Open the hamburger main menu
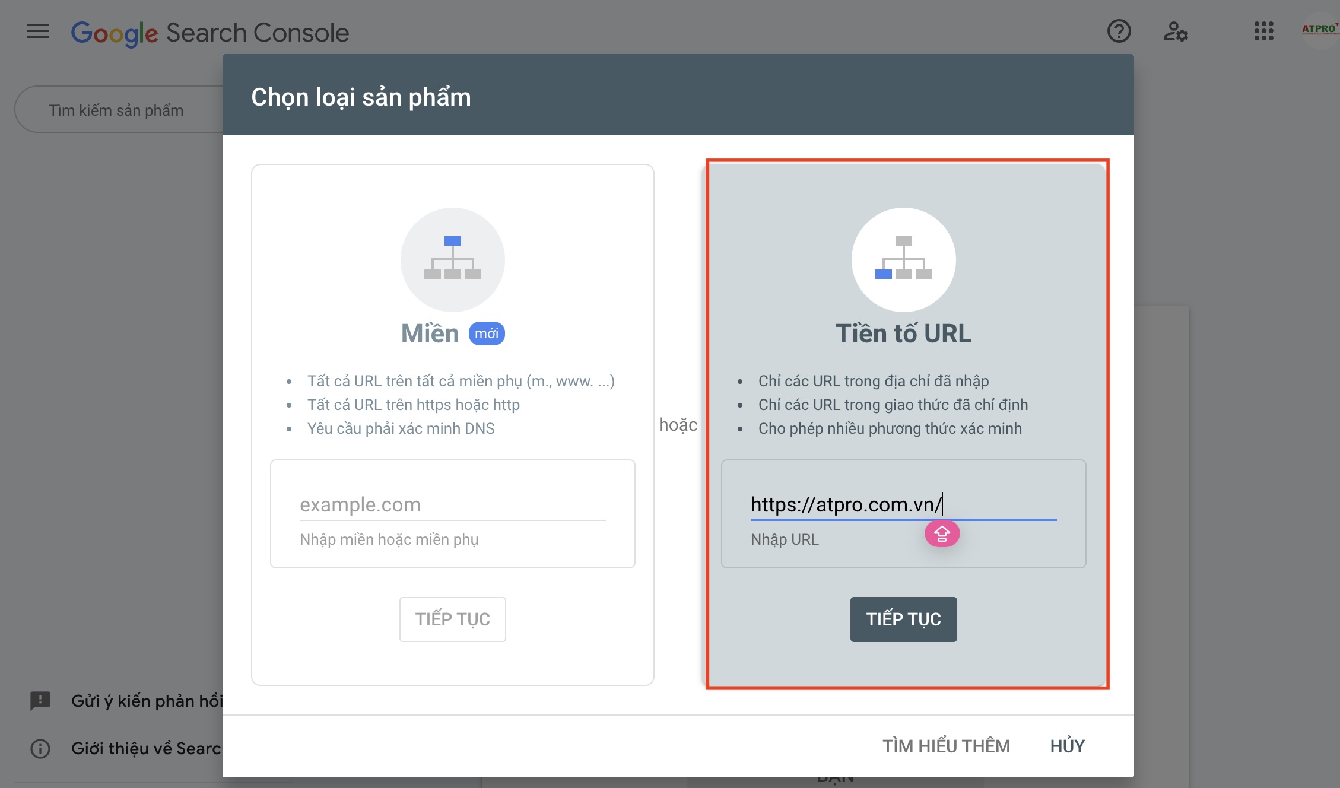The height and width of the screenshot is (788, 1340). (x=38, y=31)
